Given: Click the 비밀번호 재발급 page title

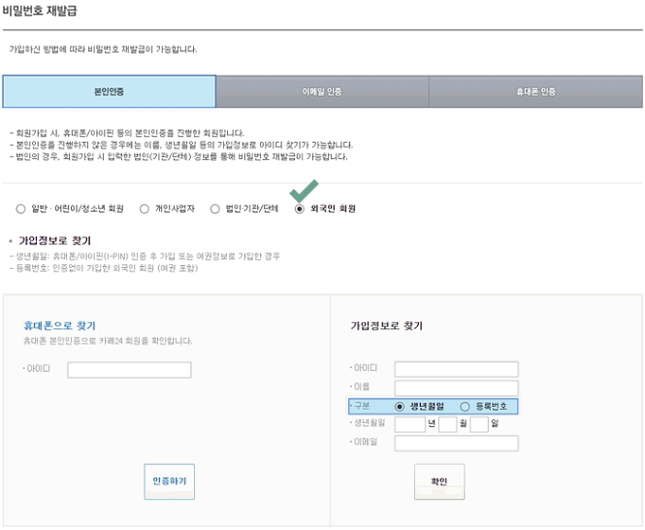Looking at the screenshot, I should pyautogui.click(x=40, y=11).
